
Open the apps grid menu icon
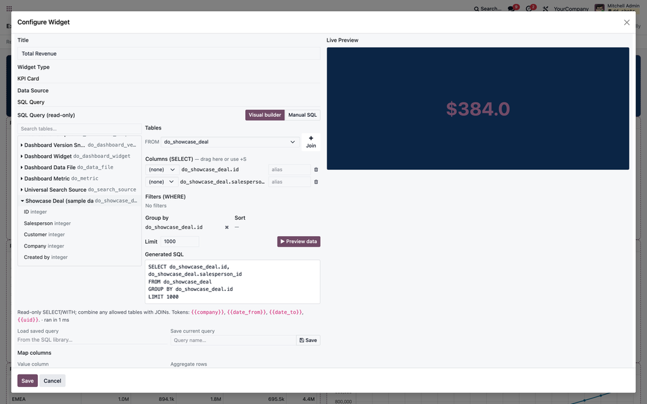pos(9,8)
